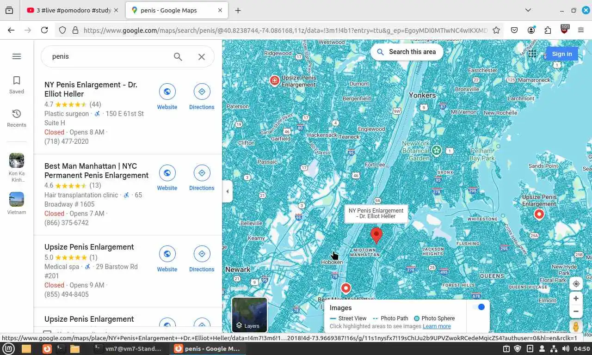Open the browser extensions puzzle icon
Image resolution: width=592 pixels, height=355 pixels.
(548, 30)
